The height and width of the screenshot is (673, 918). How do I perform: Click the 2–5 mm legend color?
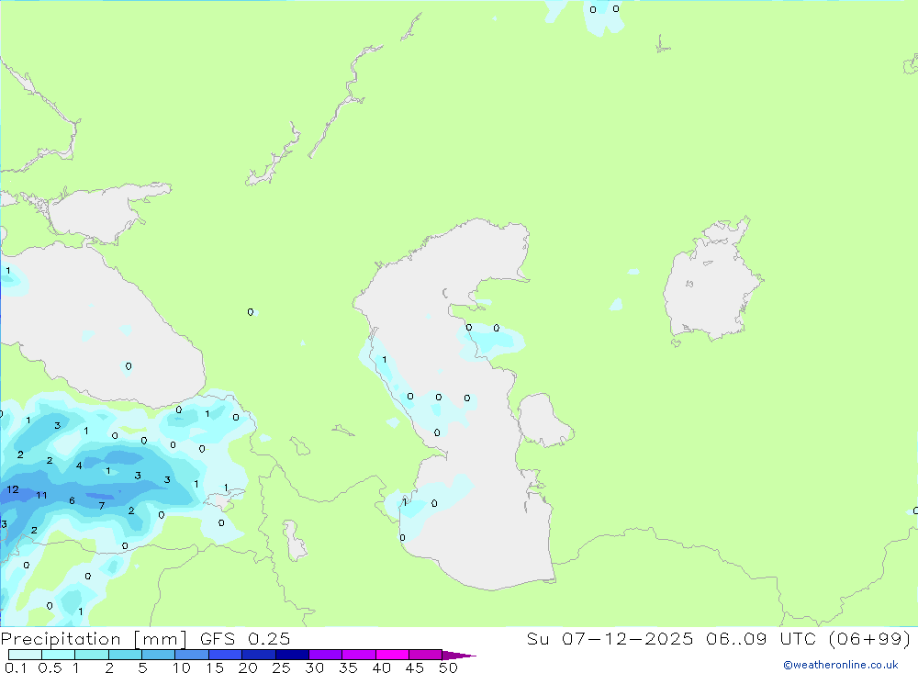(125, 655)
